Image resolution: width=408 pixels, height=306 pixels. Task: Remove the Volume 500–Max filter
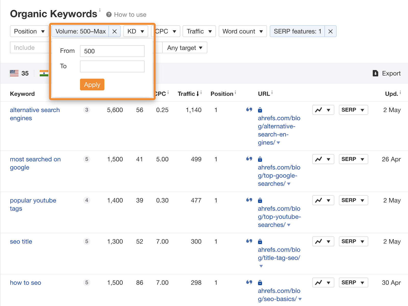(114, 31)
